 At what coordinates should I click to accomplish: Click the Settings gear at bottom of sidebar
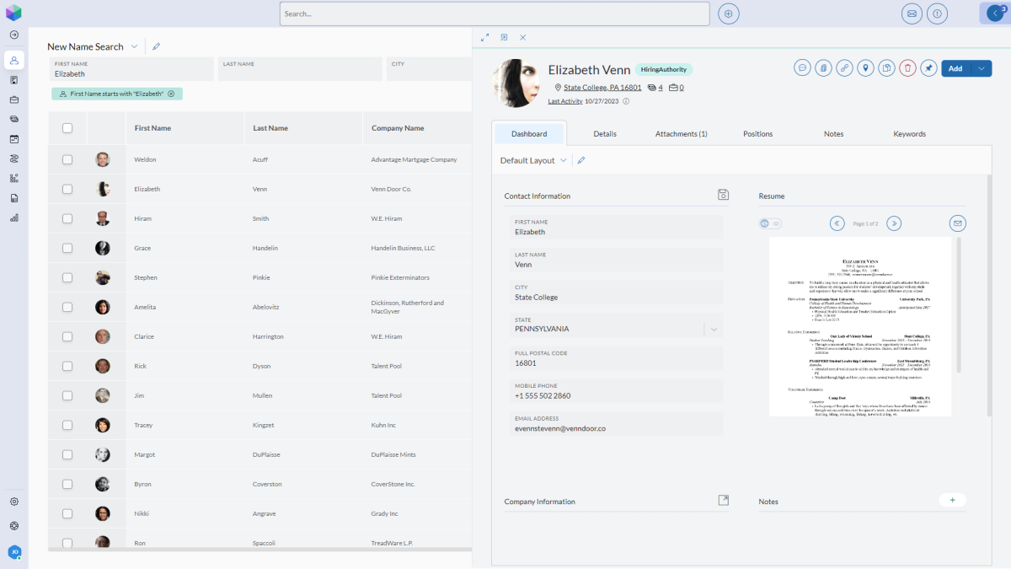(x=13, y=502)
